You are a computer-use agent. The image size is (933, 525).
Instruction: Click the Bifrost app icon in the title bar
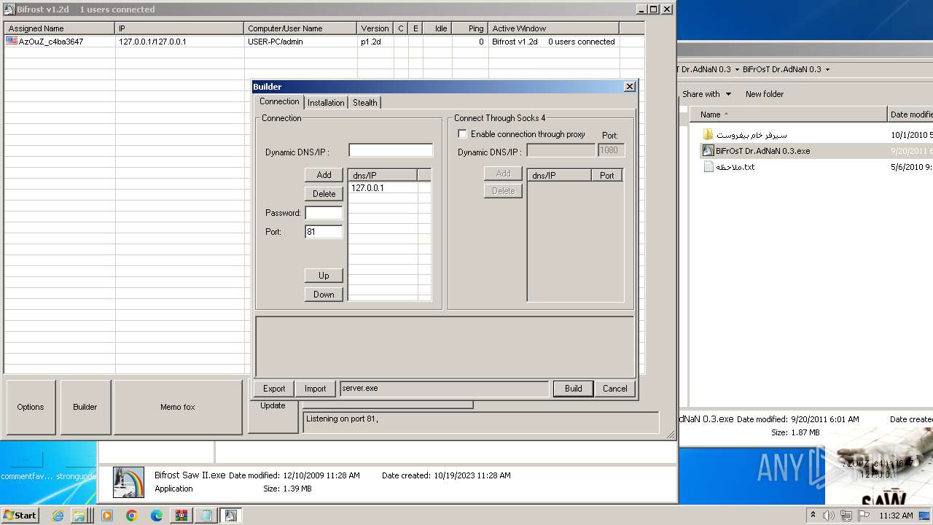[9, 9]
